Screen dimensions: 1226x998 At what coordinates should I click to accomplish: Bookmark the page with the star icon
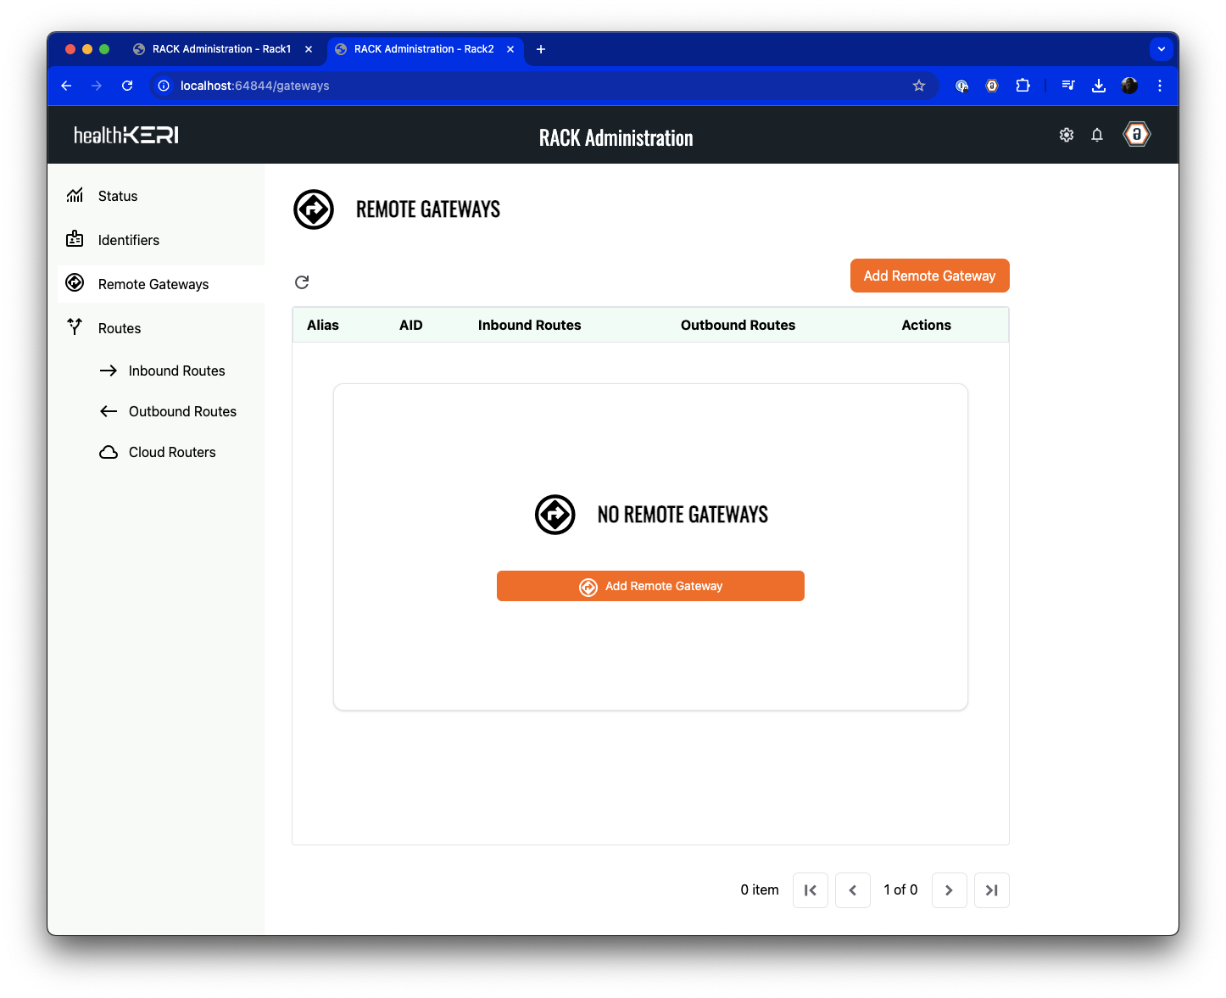pyautogui.click(x=919, y=85)
